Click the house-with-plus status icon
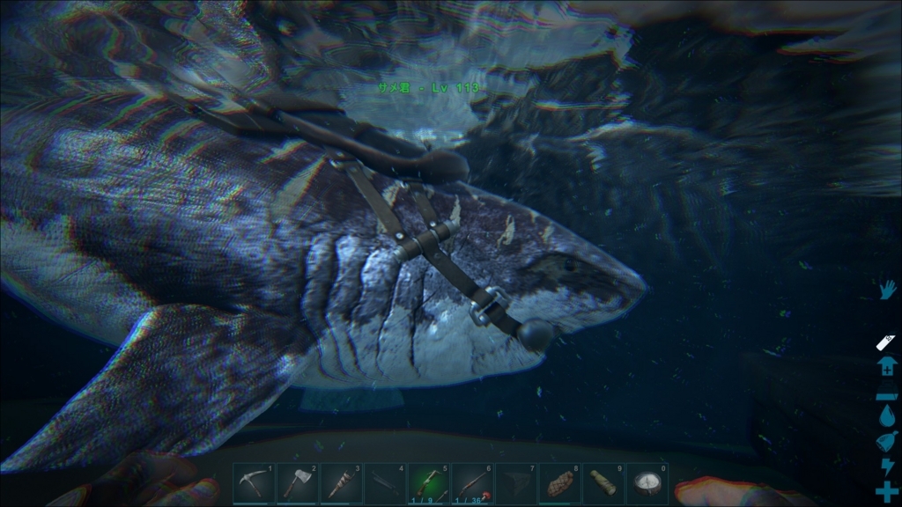 click(x=887, y=366)
